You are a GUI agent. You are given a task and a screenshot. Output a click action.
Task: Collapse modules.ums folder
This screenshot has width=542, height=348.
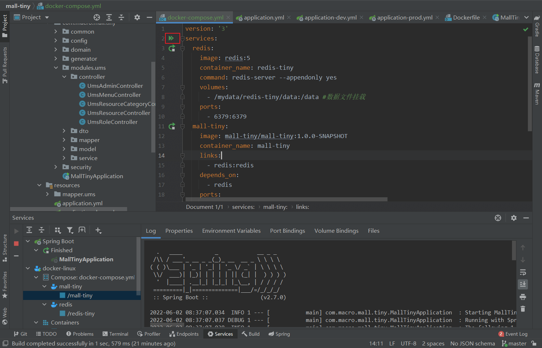pyautogui.click(x=56, y=68)
